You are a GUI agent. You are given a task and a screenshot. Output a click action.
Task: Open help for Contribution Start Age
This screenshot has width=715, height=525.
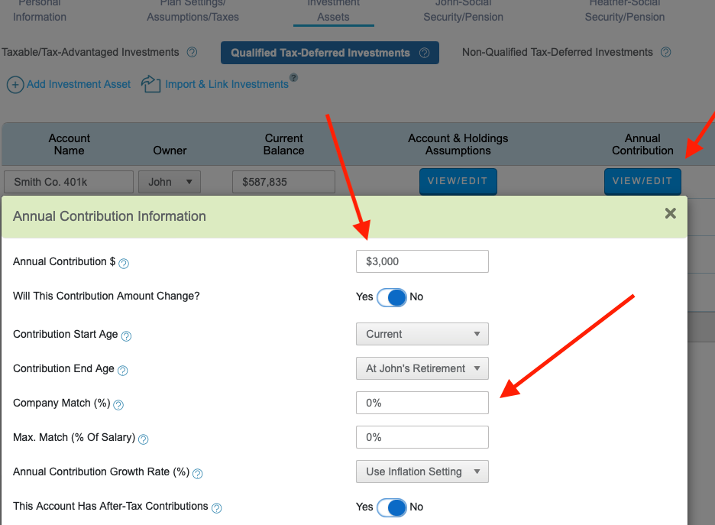coord(126,335)
